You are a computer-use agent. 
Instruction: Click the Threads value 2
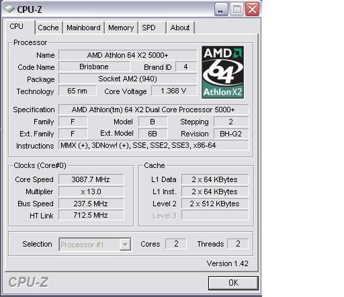pos(238,244)
